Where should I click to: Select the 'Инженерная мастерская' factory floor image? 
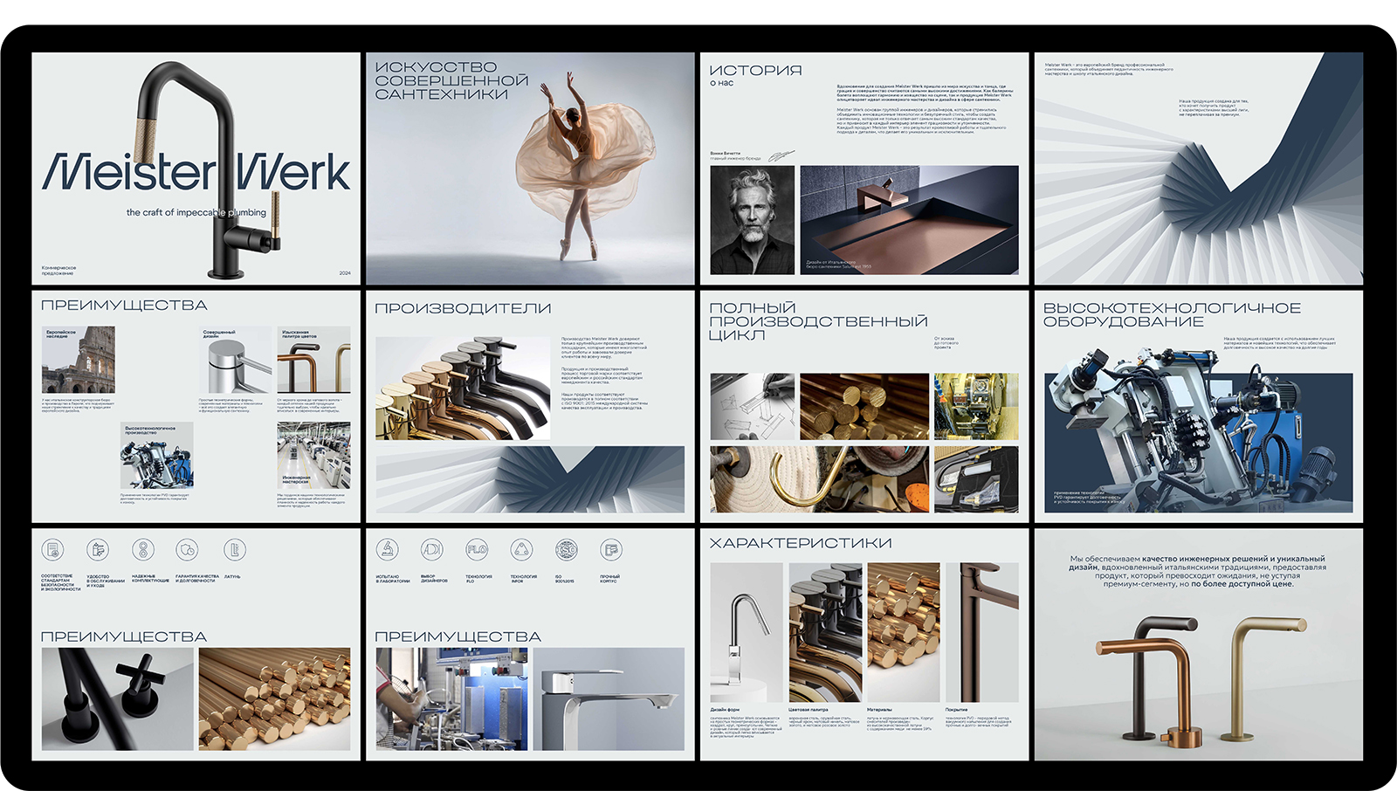pyautogui.click(x=313, y=456)
